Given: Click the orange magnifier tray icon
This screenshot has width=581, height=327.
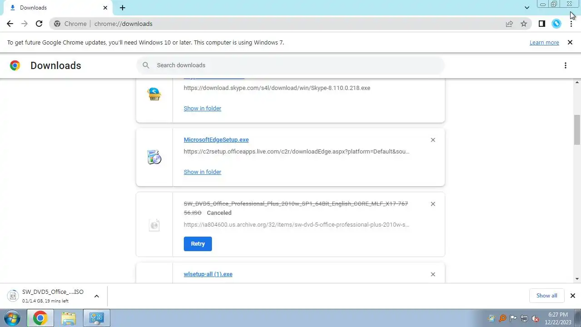Looking at the screenshot, I should [x=502, y=318].
